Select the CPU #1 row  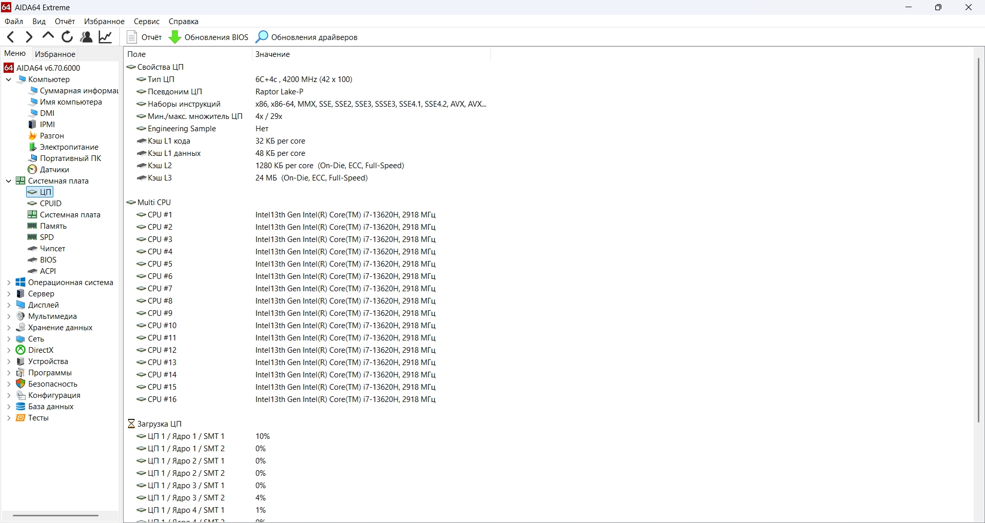coord(307,215)
